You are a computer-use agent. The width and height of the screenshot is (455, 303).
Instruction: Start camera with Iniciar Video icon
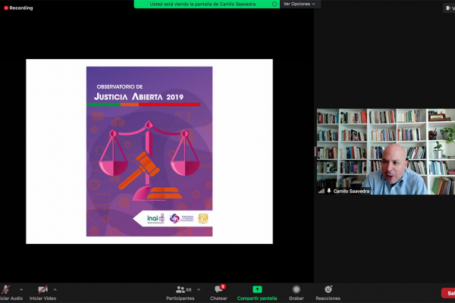pyautogui.click(x=42, y=289)
